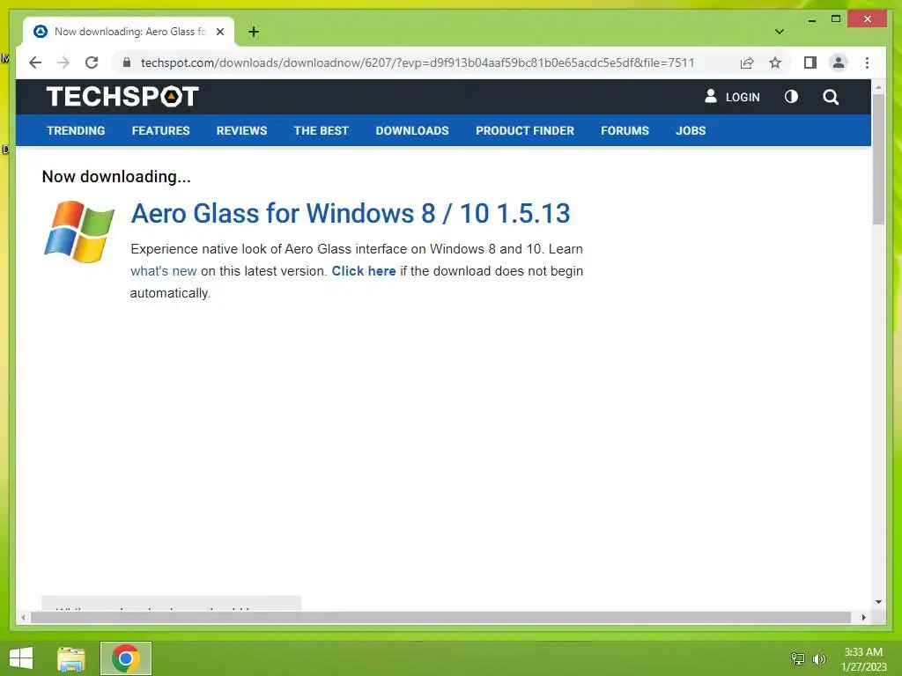View site info via the padlock icon
The image size is (902, 676).
click(127, 62)
